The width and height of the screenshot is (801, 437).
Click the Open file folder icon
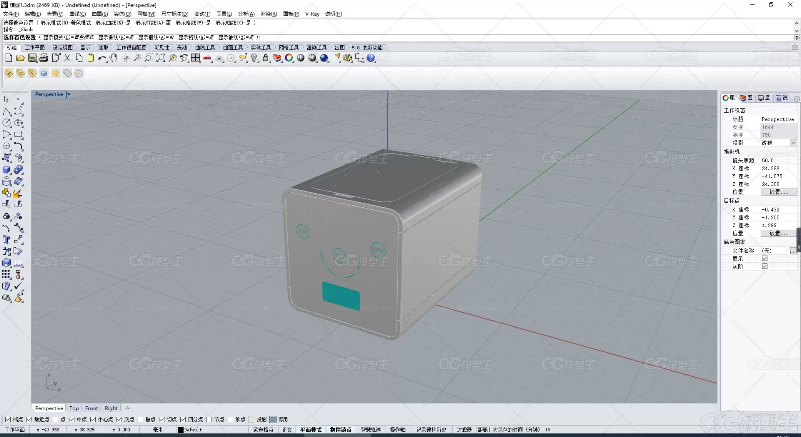pos(20,58)
